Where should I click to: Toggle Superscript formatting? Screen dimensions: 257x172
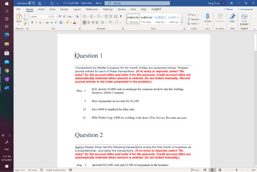[56, 23]
